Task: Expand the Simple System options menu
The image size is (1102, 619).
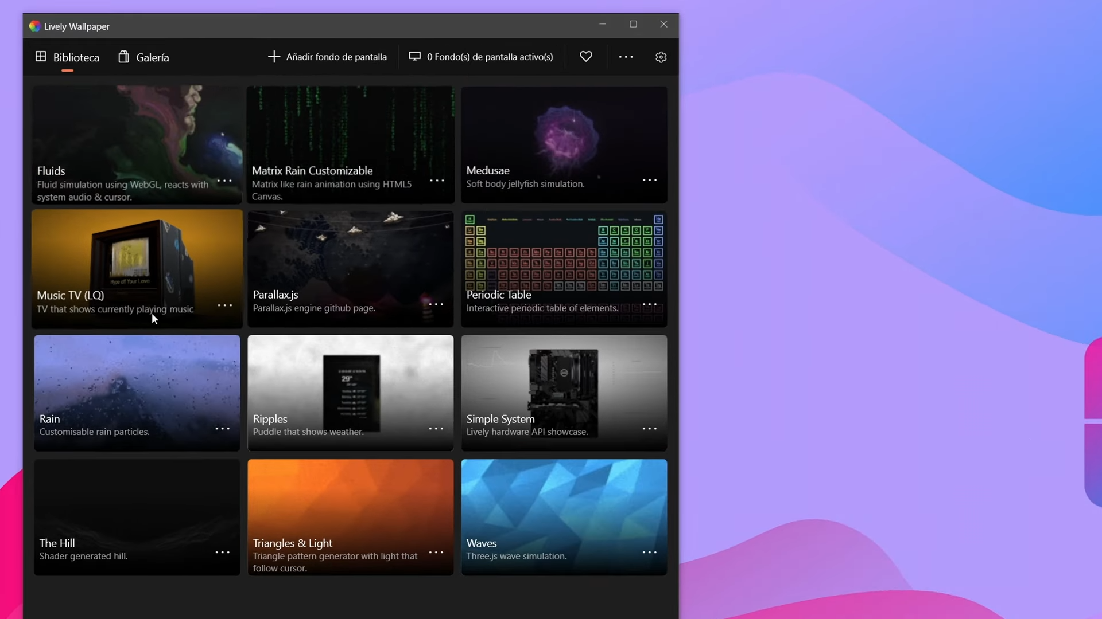Action: pos(650,428)
